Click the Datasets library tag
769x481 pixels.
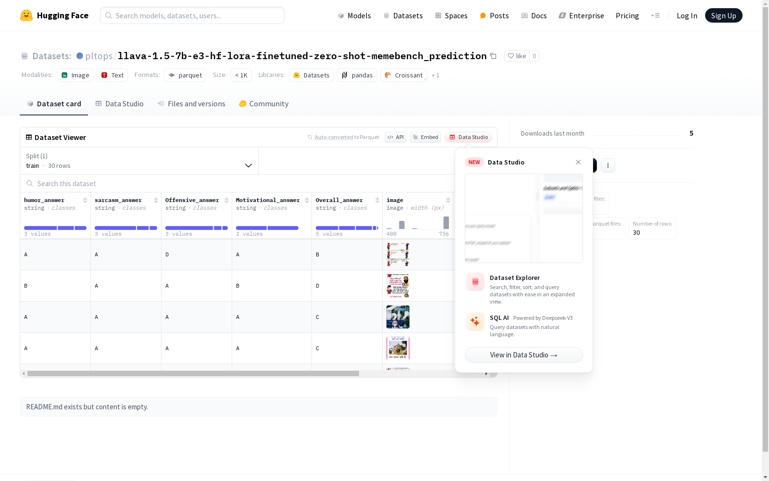tap(311, 75)
